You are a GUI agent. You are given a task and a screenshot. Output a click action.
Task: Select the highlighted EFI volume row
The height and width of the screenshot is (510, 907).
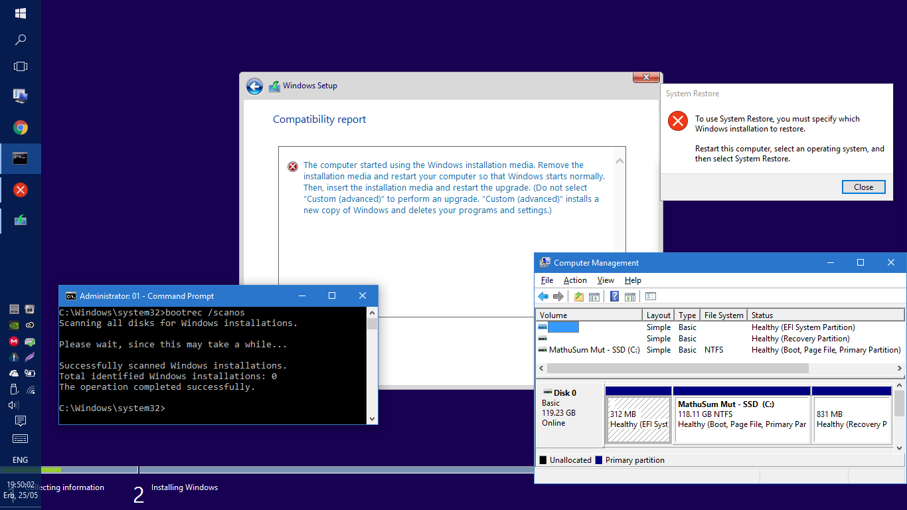[x=720, y=327]
